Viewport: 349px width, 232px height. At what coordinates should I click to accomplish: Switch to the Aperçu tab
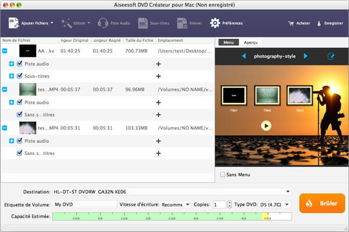tap(251, 42)
